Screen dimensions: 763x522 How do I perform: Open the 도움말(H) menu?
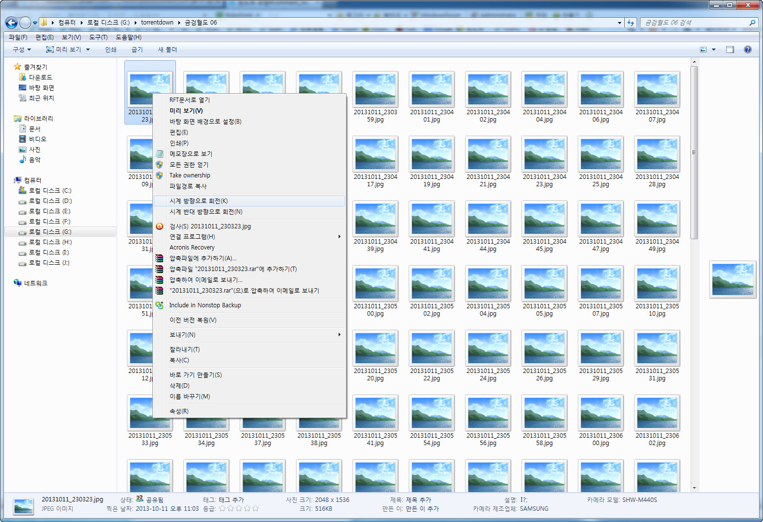[128, 37]
